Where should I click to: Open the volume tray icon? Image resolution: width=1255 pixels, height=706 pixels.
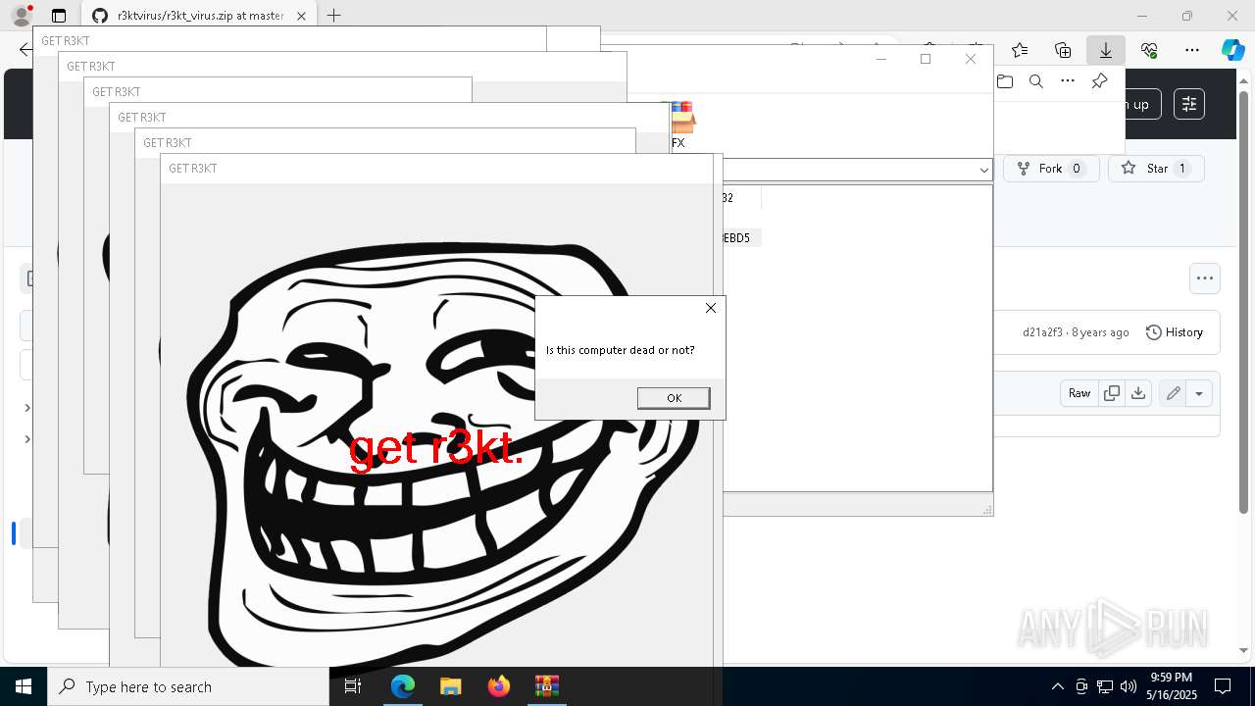click(x=1129, y=686)
